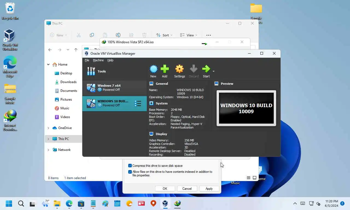The height and width of the screenshot is (210, 350).
Task: Open Recycle Bin desktop icon
Action: click(10, 11)
